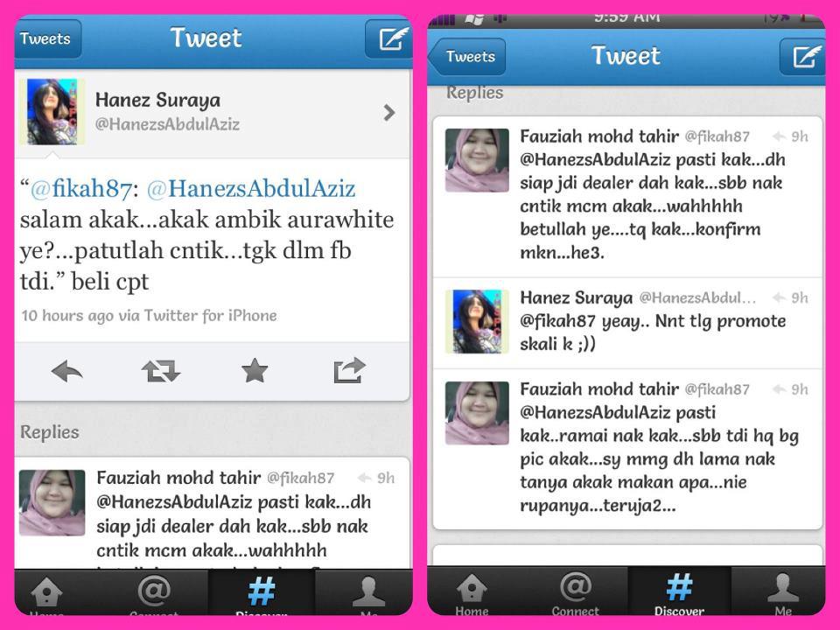
Task: Open Fauziah's last reply mentioning 'teruja2'
Action: click(627, 449)
